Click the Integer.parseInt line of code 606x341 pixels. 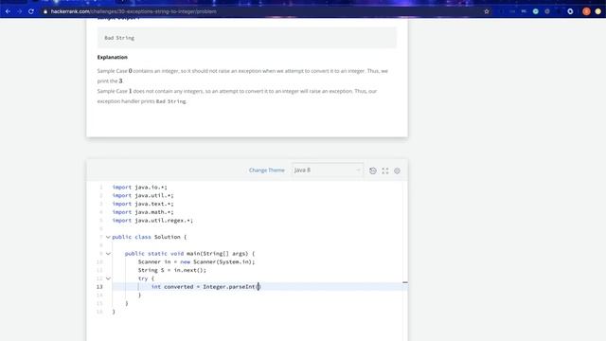206,287
